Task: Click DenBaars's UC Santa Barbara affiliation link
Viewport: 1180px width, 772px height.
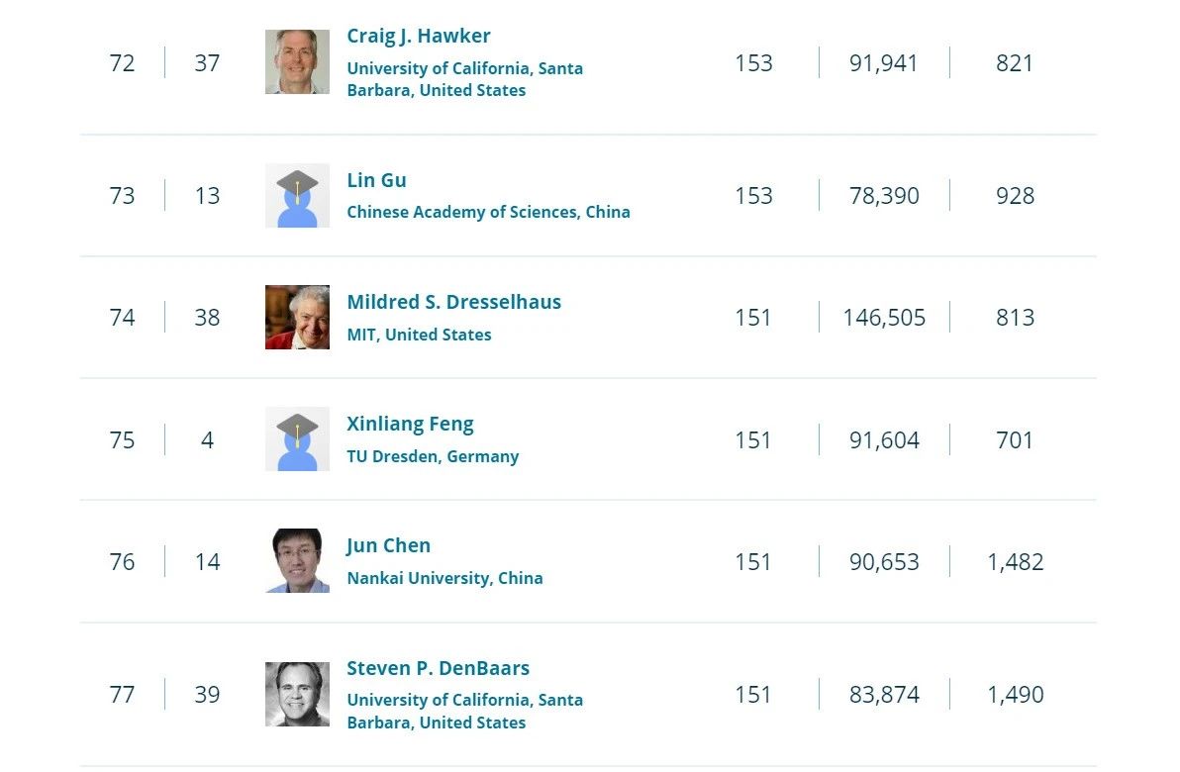Action: click(x=464, y=711)
